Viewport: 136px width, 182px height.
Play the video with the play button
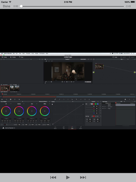(x=68, y=177)
